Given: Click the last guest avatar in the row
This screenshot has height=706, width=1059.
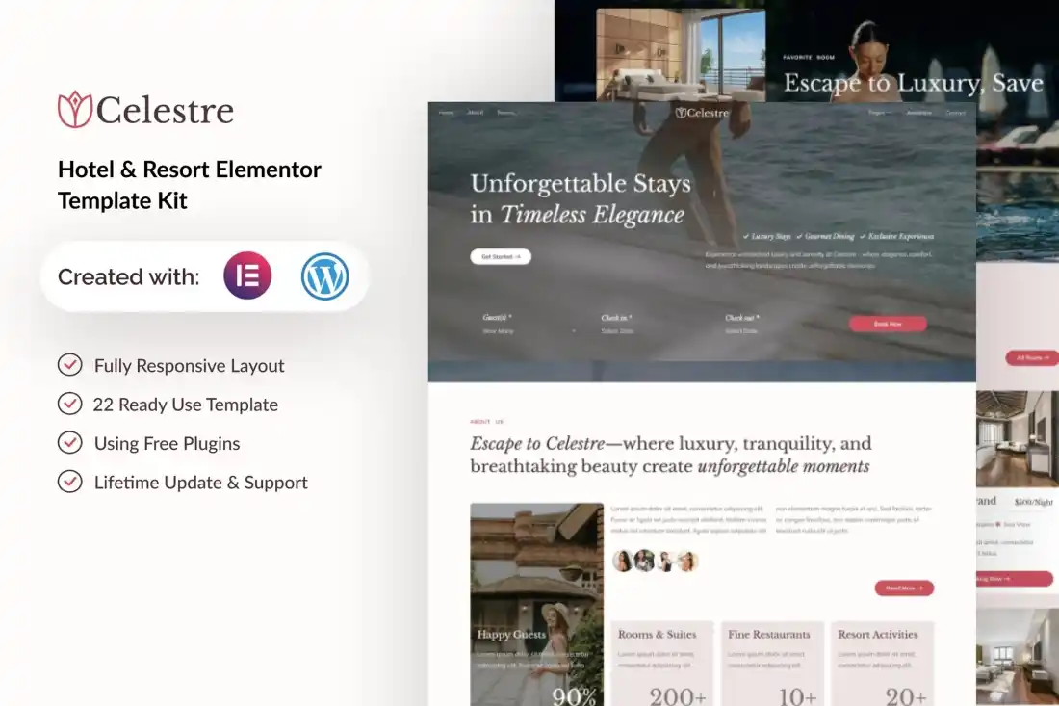Looking at the screenshot, I should click(x=687, y=561).
